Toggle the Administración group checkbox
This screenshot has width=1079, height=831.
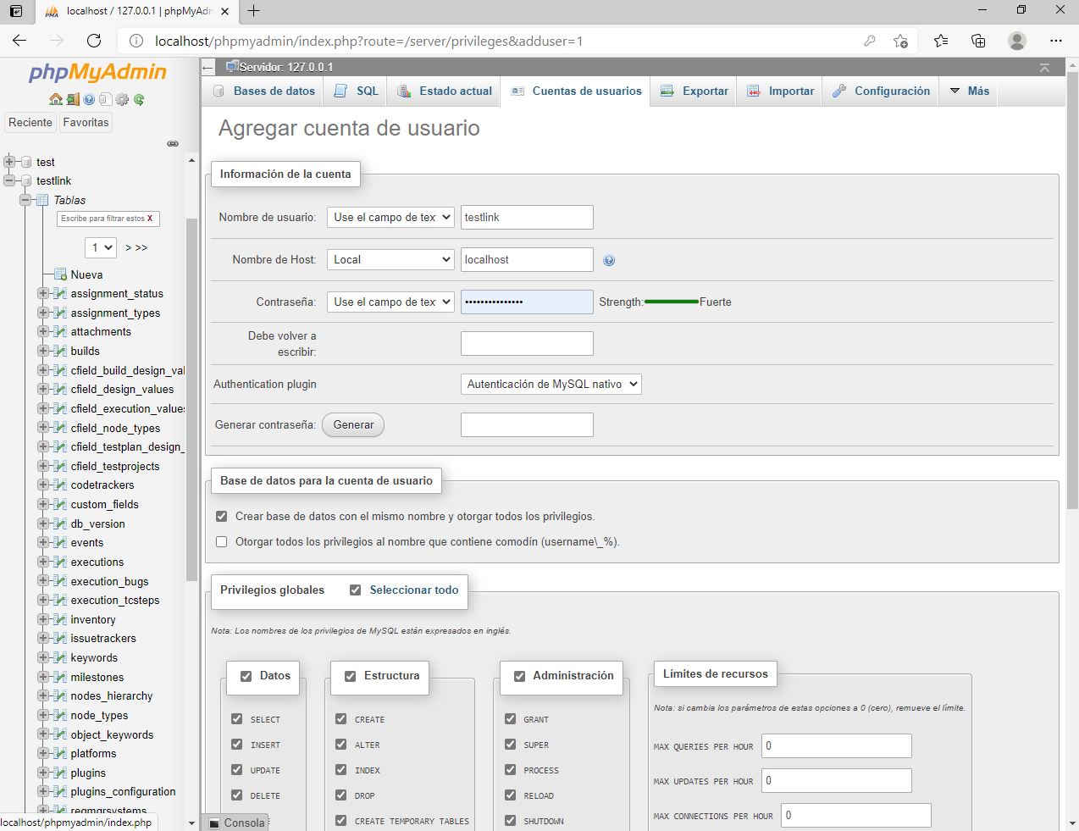[519, 676]
